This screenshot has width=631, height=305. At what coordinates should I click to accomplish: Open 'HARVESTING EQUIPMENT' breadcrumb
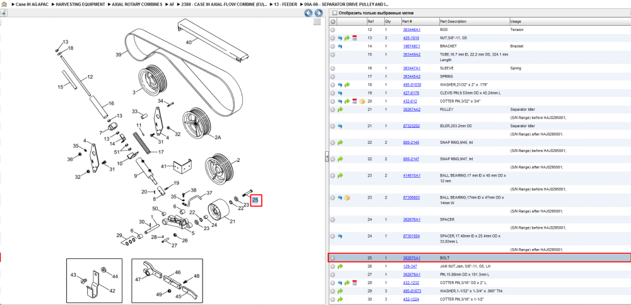(81, 4)
